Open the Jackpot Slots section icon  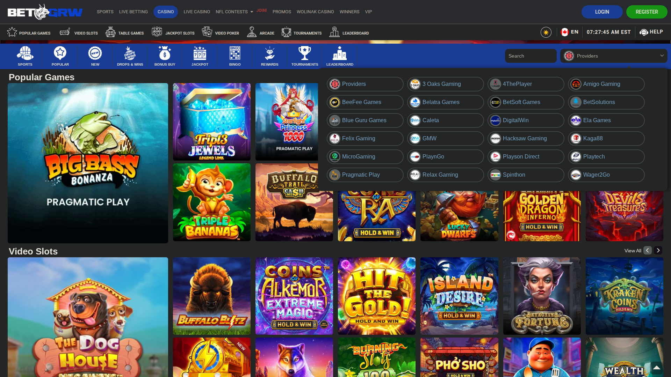coord(157,32)
